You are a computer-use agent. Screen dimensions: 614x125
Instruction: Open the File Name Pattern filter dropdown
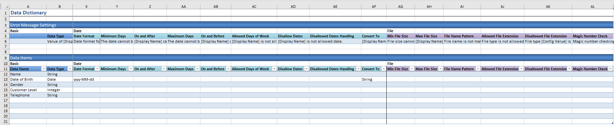click(478, 69)
